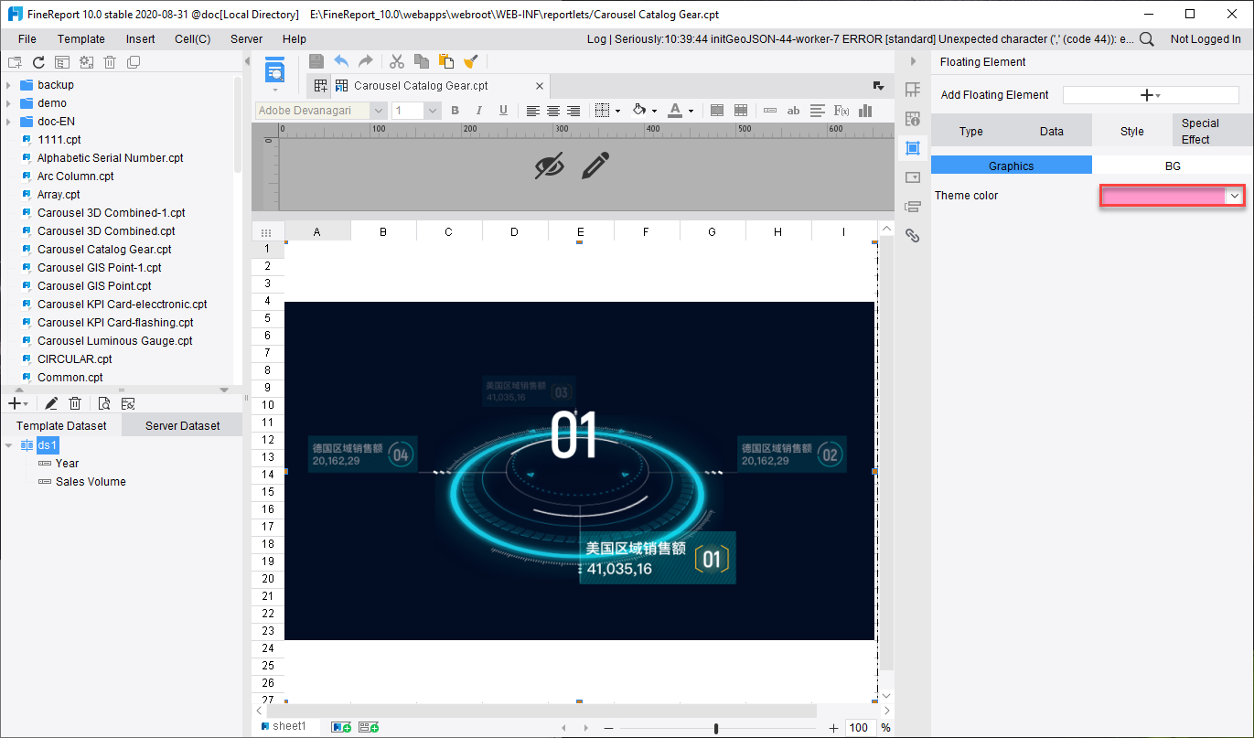
Task: Insert formula with the F(x) icon
Action: point(841,111)
